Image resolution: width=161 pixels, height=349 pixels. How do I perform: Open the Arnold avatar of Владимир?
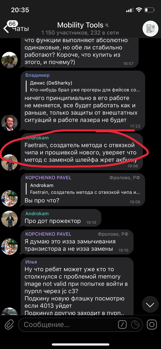coord(10,122)
